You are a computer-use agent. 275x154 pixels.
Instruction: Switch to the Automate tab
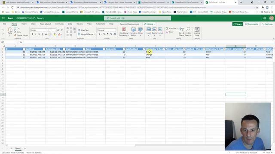coord(101,24)
